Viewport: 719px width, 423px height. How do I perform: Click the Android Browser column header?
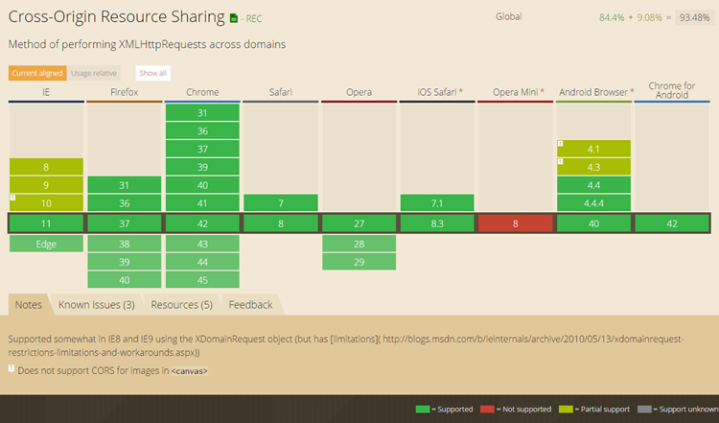(593, 92)
